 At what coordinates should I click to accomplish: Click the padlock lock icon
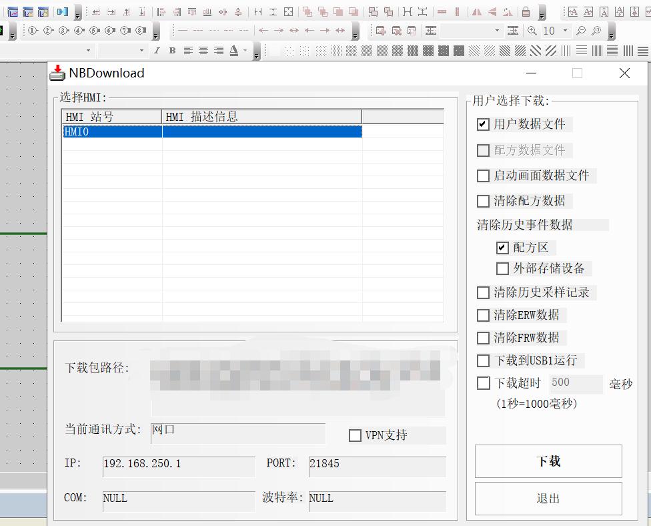526,12
